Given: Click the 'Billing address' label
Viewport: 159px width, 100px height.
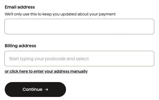Looking at the screenshot, I should pyautogui.click(x=20, y=46).
